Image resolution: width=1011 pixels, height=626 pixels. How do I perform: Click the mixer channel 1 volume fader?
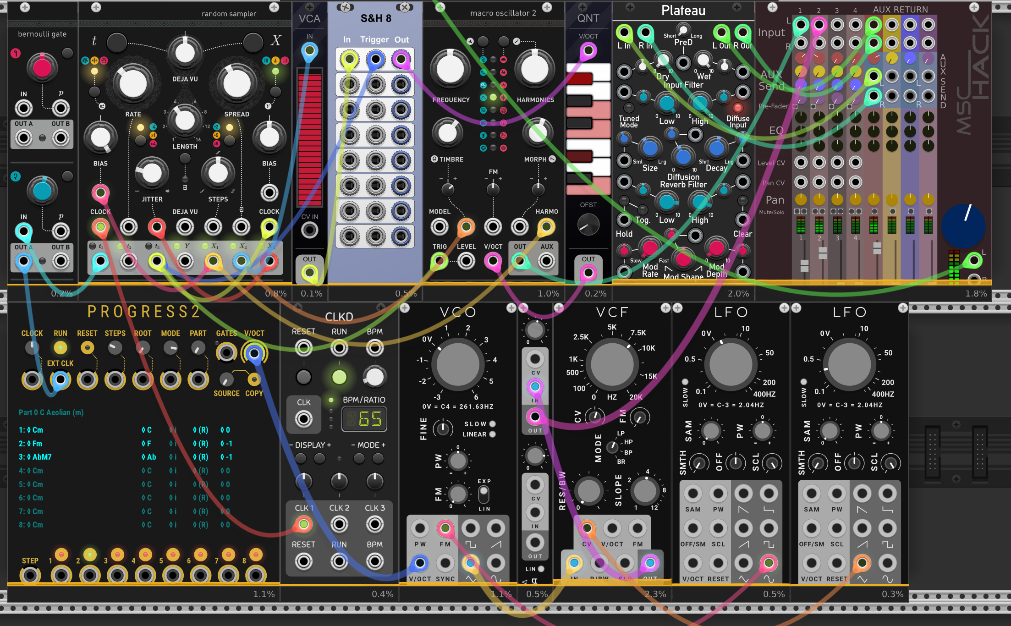[804, 265]
